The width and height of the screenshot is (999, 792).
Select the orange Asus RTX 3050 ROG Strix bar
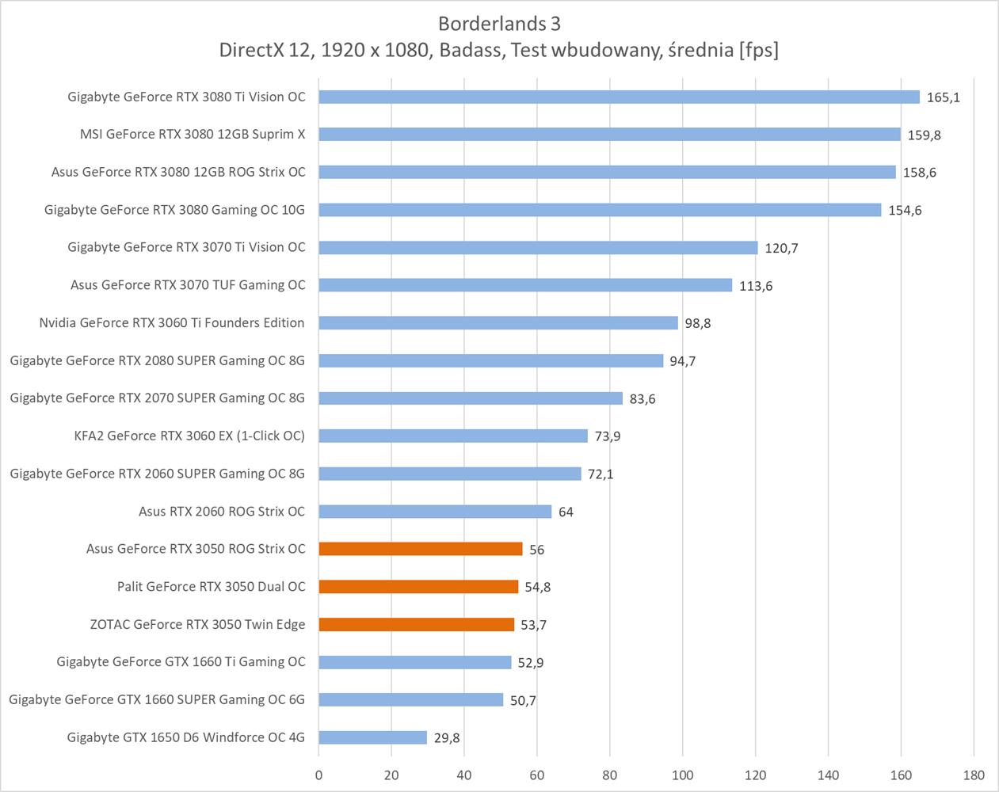(421, 549)
